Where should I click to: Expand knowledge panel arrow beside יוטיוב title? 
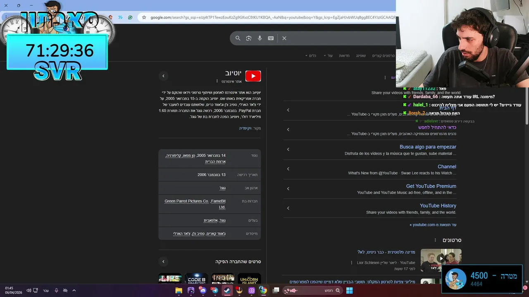click(163, 76)
